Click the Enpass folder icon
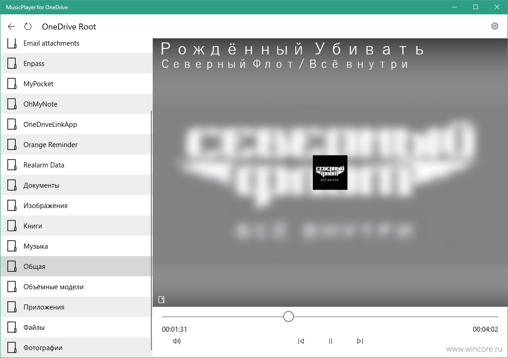The height and width of the screenshot is (358, 508). tap(12, 64)
